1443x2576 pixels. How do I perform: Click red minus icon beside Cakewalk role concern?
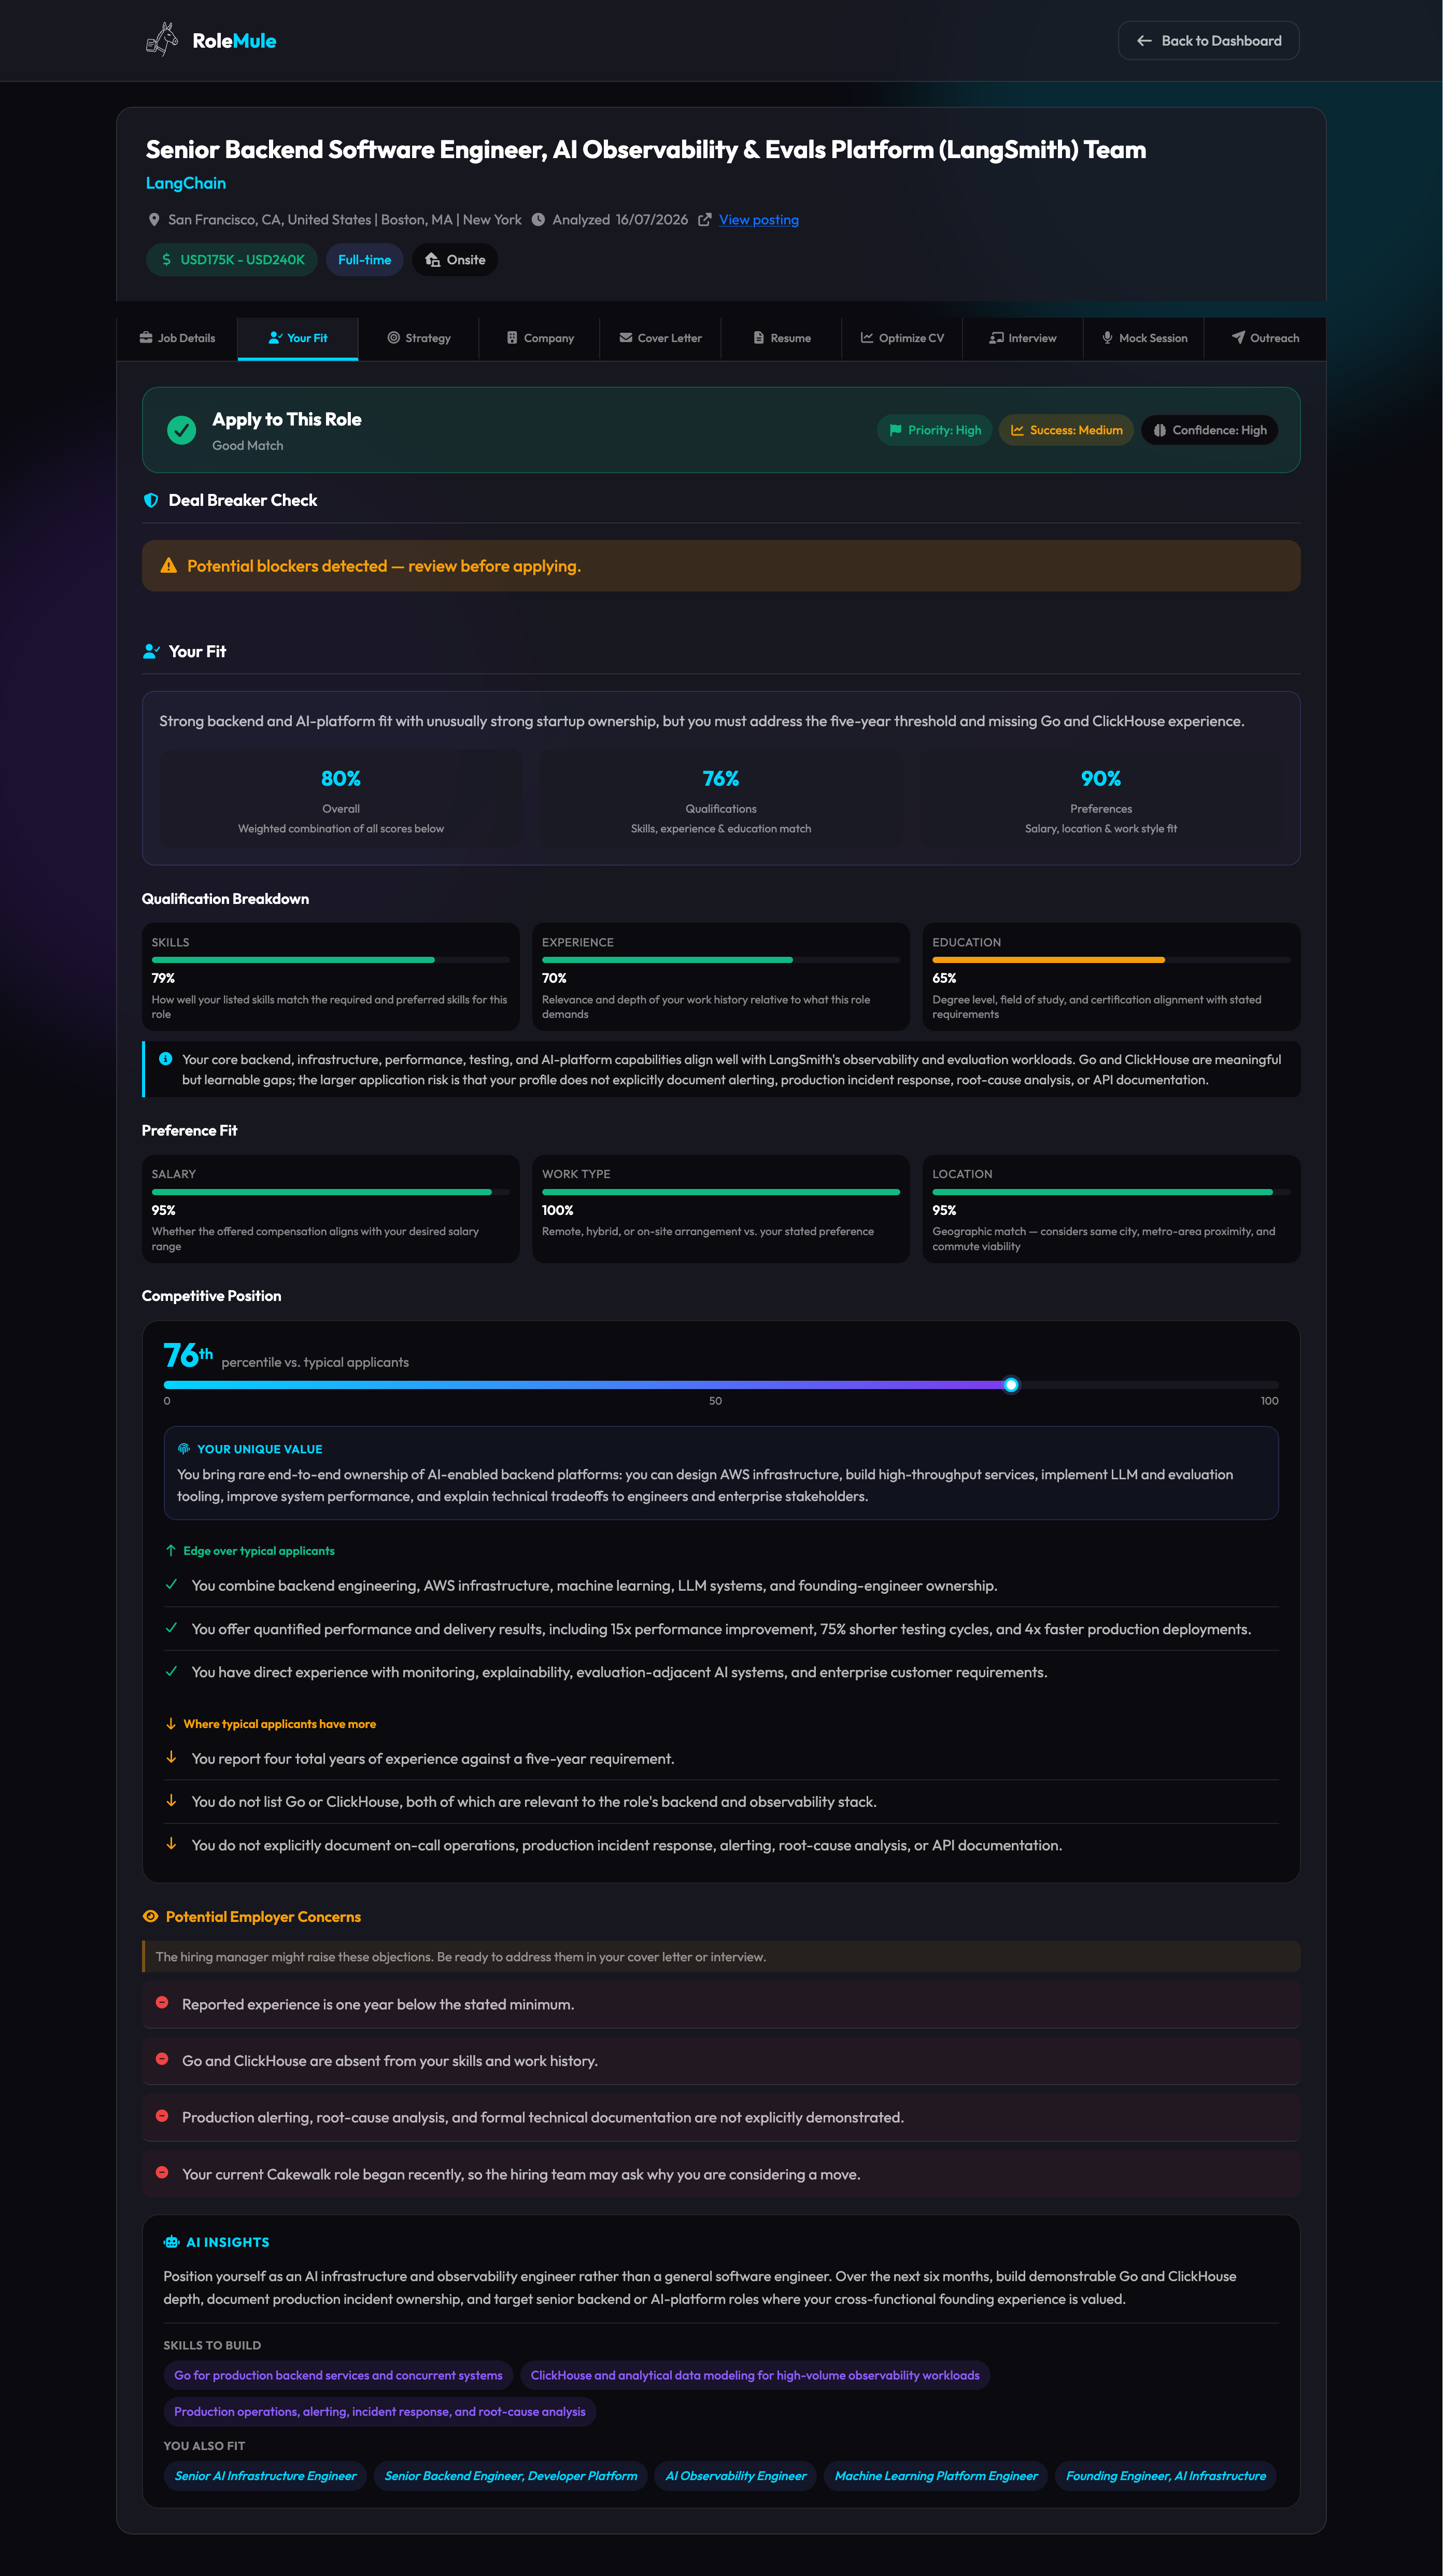[x=162, y=2173]
